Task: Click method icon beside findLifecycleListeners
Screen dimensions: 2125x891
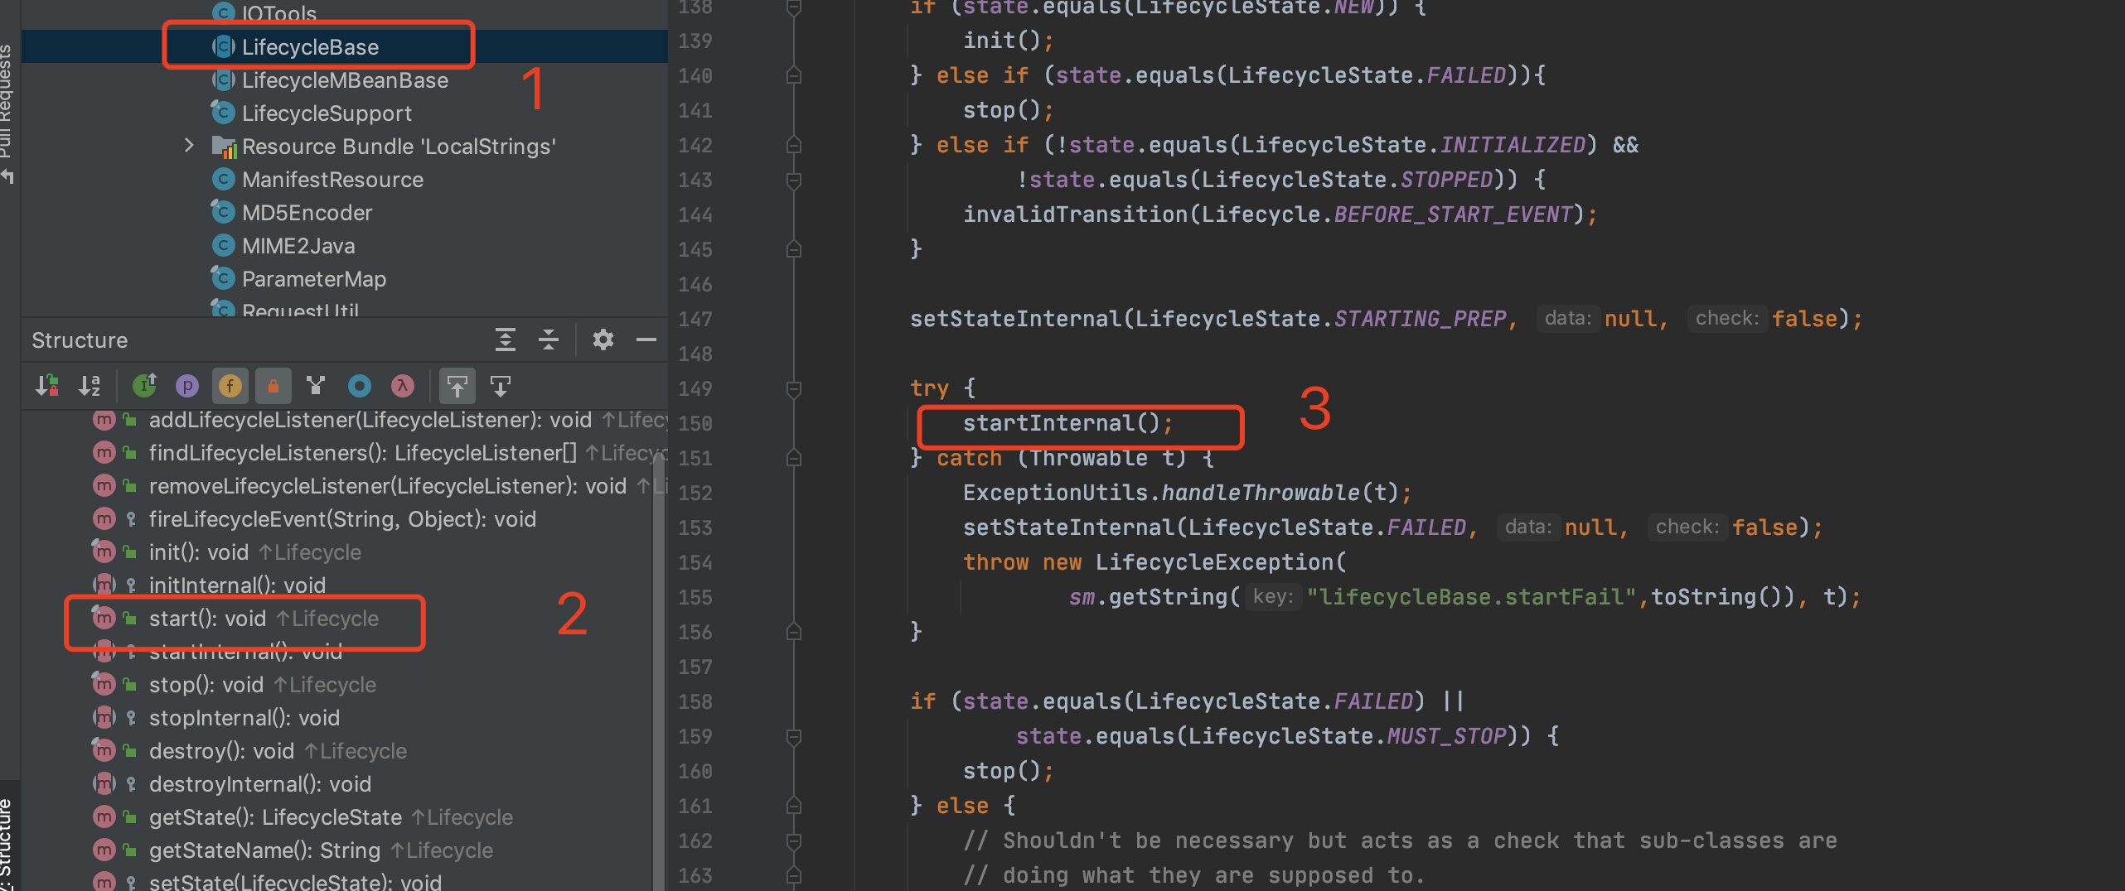Action: [104, 453]
